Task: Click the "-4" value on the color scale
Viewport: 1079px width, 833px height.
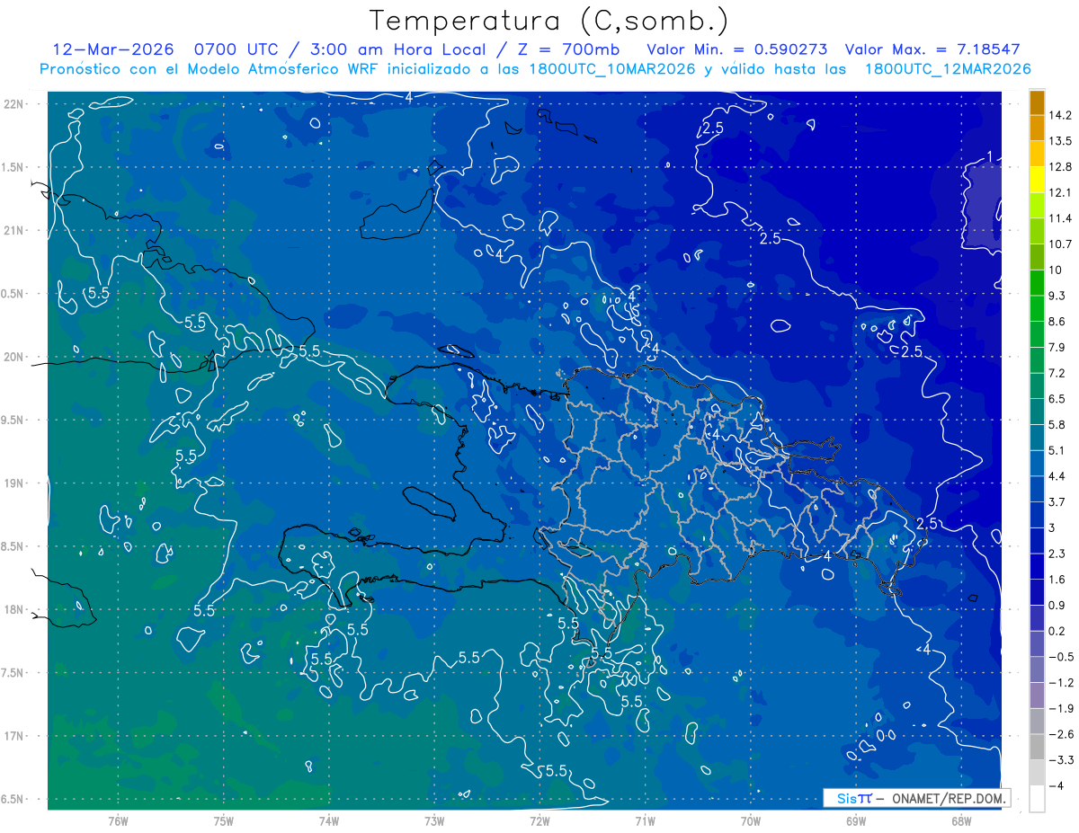Action: [1057, 786]
